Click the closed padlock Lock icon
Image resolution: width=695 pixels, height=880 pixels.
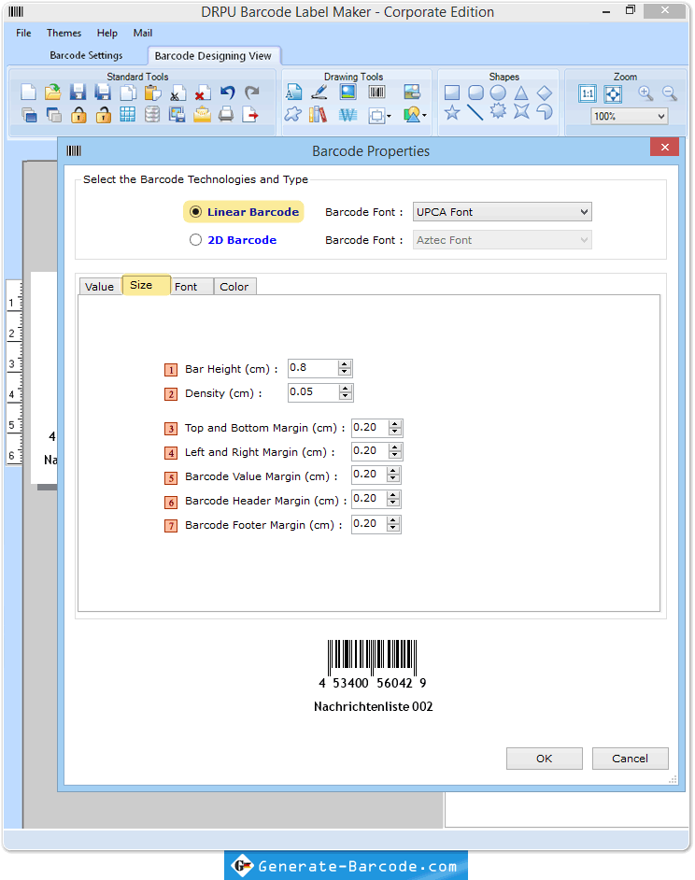[x=78, y=115]
